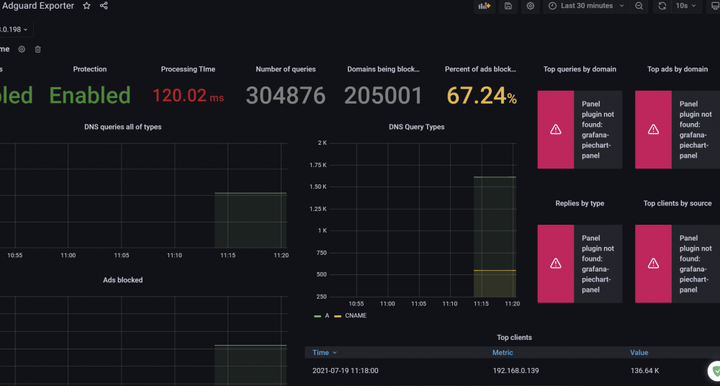Click the Enabled protection status value
Image resolution: width=720 pixels, height=386 pixels.
point(90,95)
